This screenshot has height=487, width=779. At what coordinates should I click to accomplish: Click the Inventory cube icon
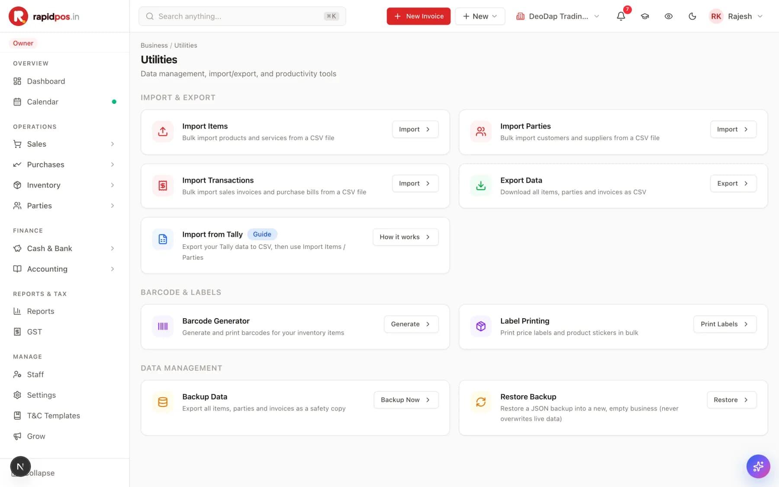tap(17, 185)
